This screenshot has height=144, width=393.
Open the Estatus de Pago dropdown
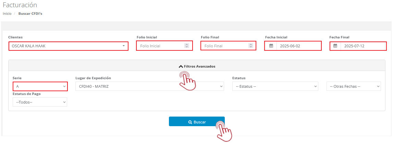tap(40, 102)
